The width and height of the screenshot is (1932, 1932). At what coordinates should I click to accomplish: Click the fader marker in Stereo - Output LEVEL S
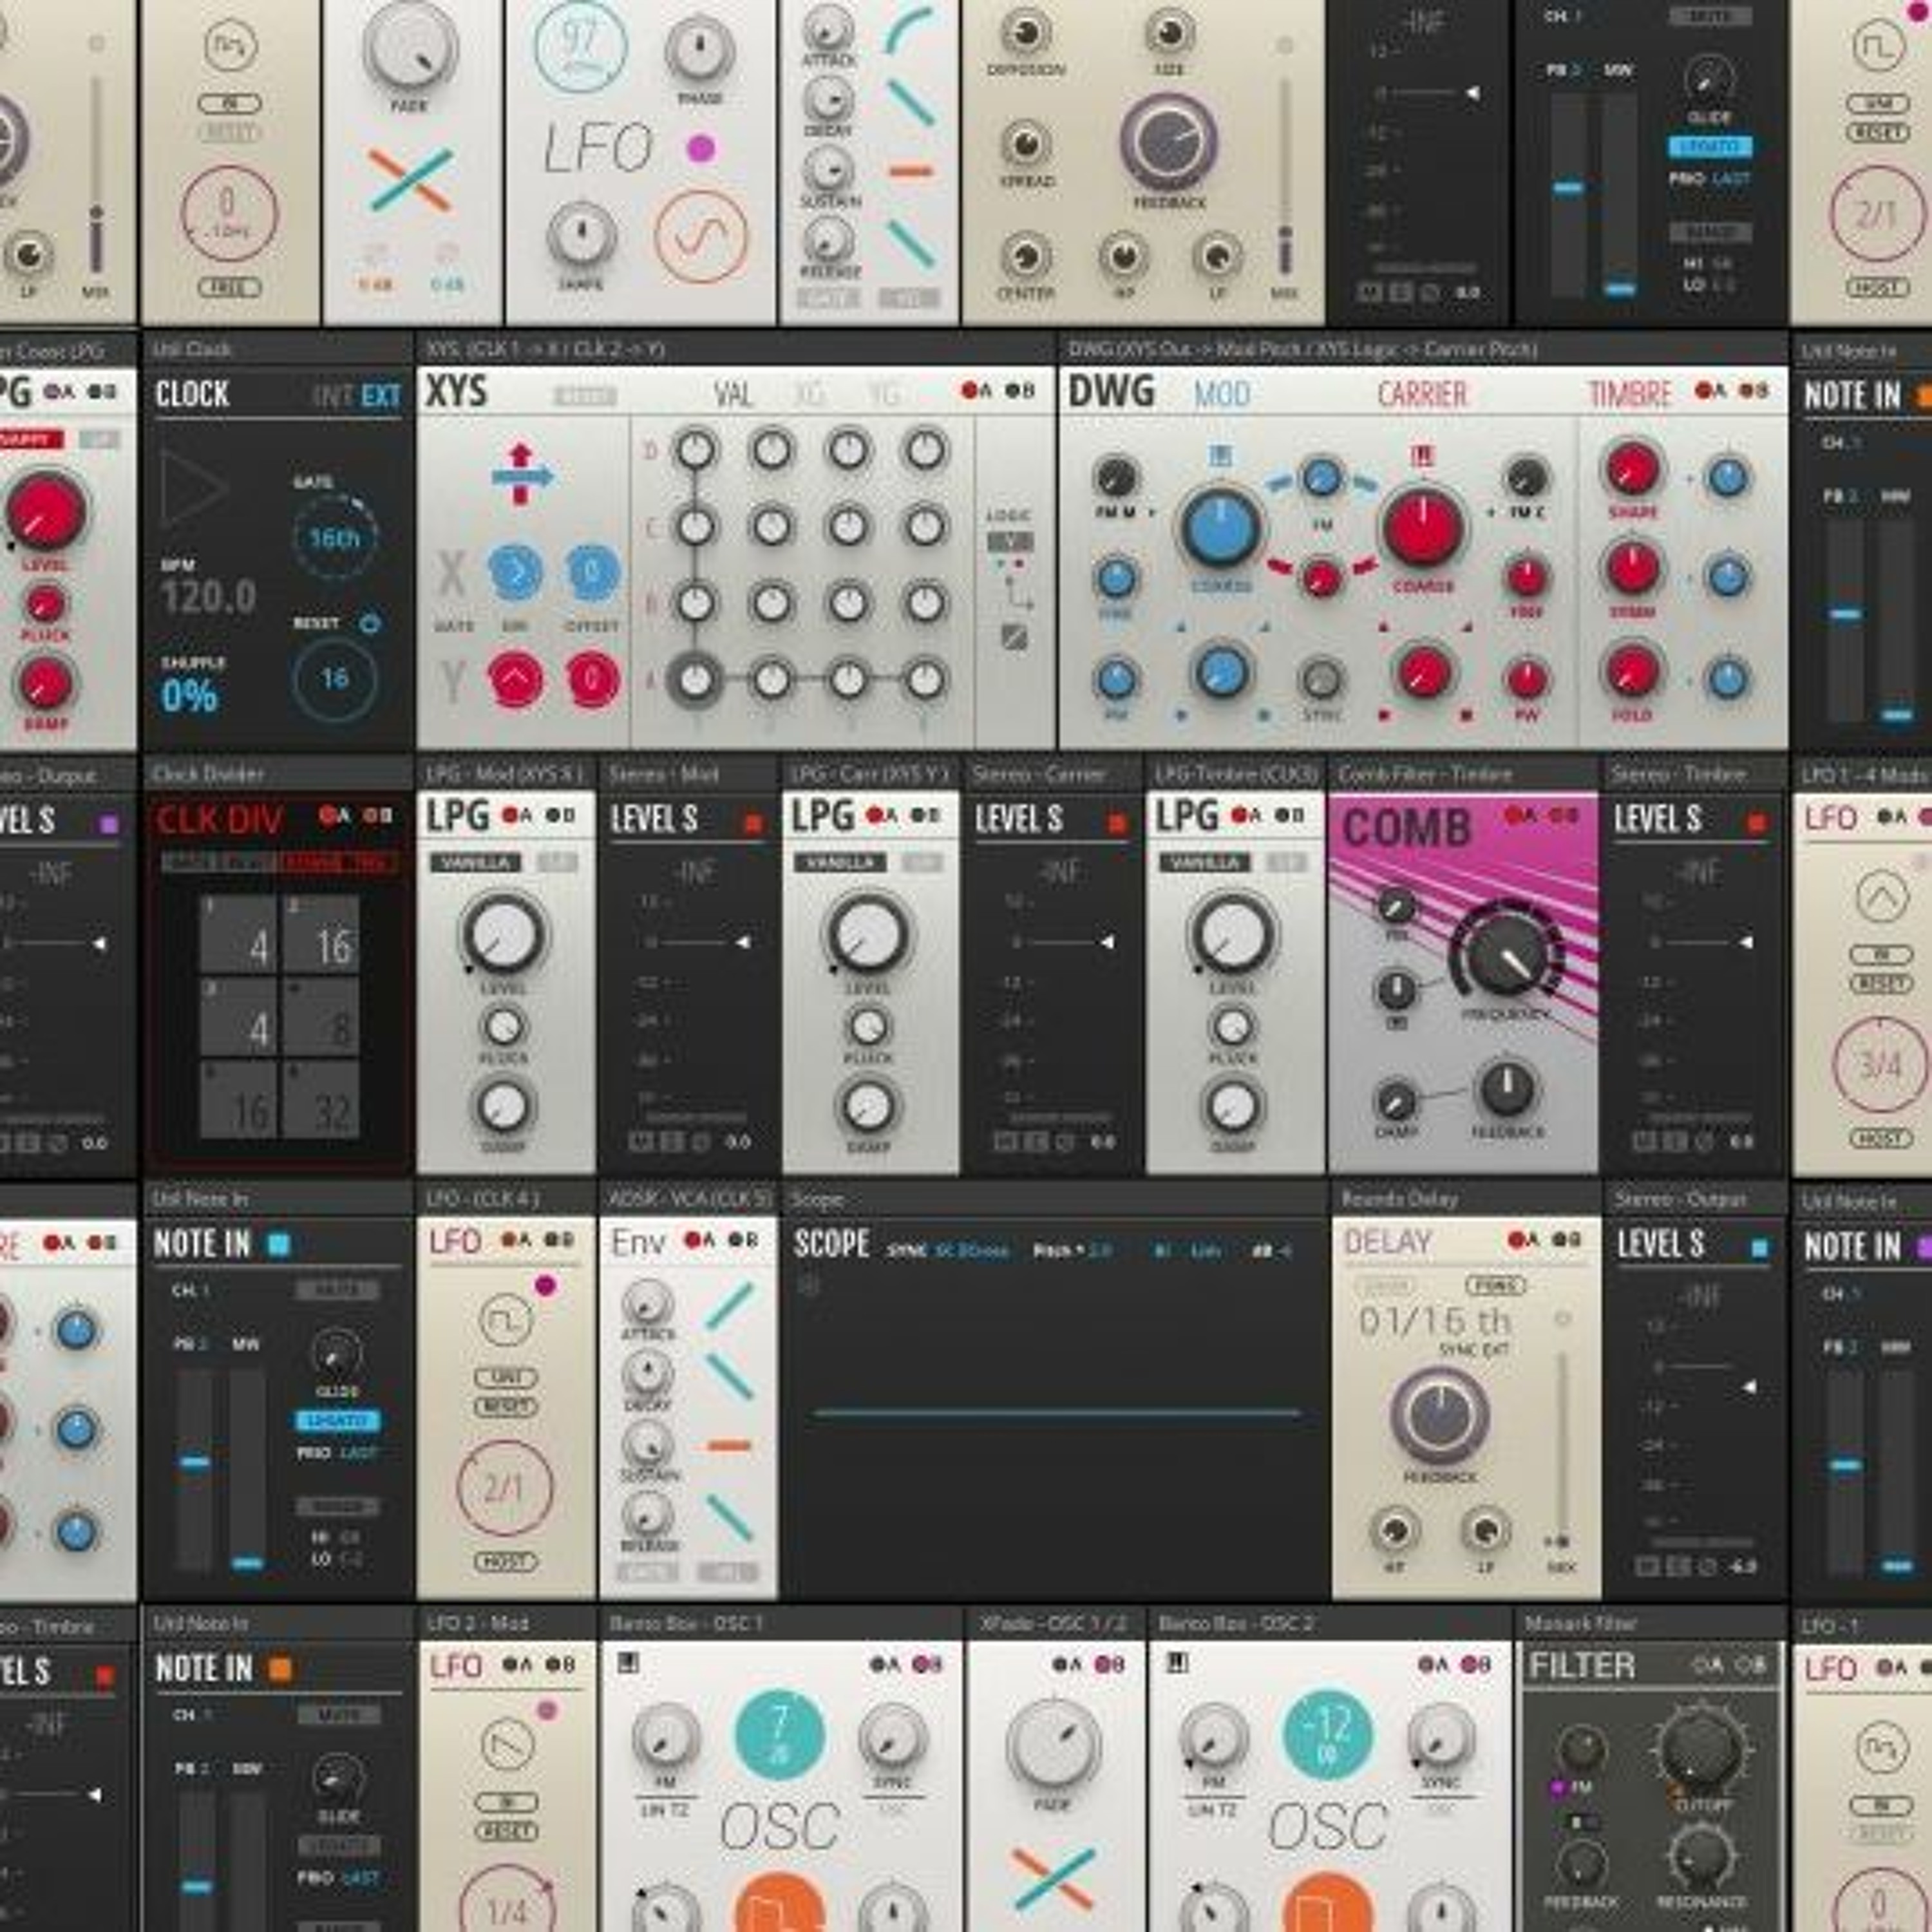1749,1386
